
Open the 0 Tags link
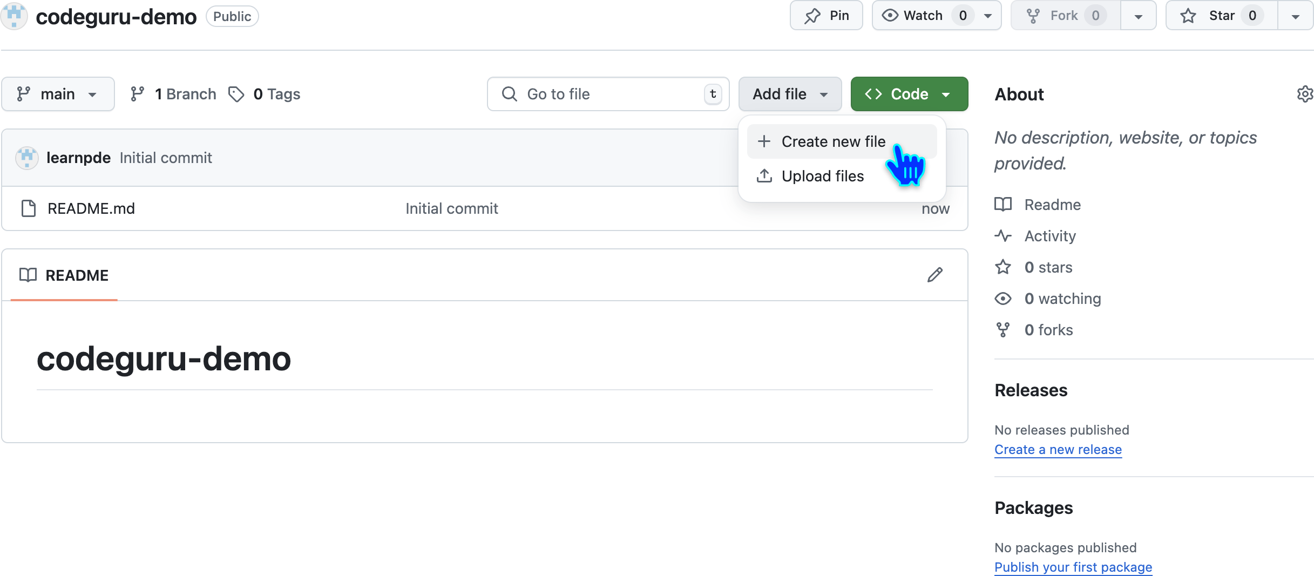(x=264, y=94)
